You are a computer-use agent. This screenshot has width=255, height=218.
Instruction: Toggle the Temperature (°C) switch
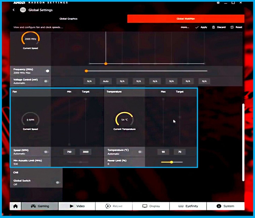[x=140, y=152]
